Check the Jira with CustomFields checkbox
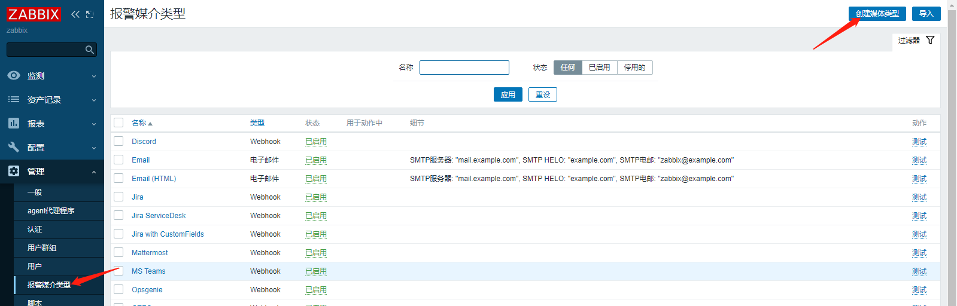The width and height of the screenshot is (957, 306). tap(119, 234)
